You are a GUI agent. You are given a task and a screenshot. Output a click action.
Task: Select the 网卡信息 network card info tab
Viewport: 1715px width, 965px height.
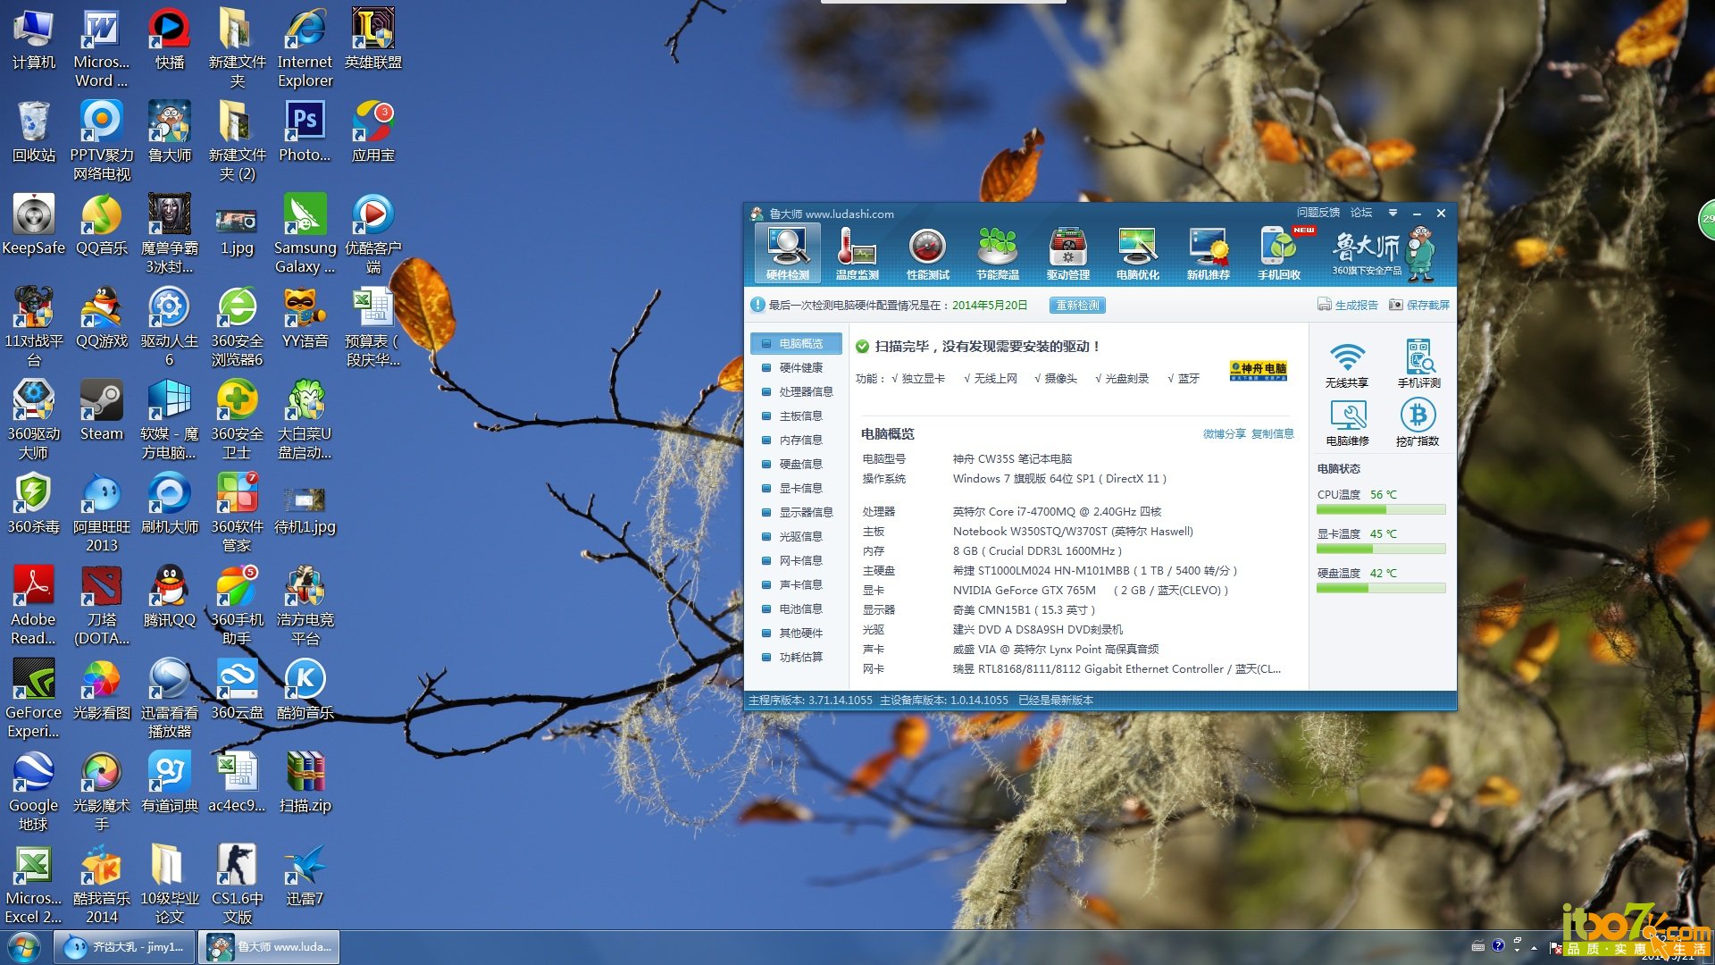(x=797, y=561)
